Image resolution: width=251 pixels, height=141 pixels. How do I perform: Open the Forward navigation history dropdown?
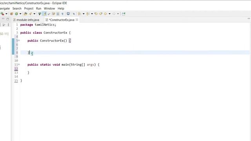(x=118, y=14)
